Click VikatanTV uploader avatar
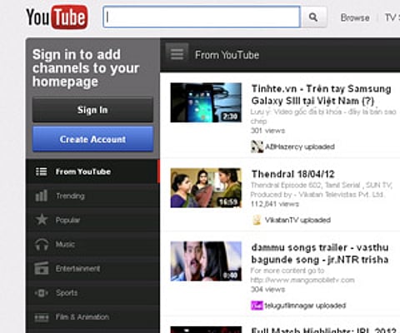This screenshot has height=333, width=400. 257,220
